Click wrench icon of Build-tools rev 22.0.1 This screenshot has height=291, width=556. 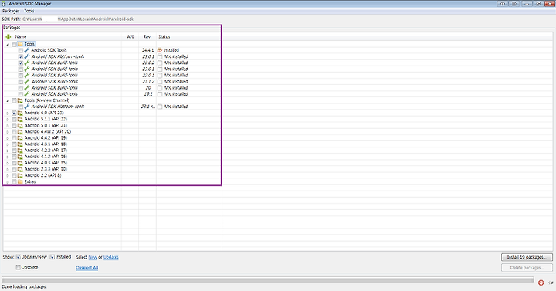click(x=26, y=76)
